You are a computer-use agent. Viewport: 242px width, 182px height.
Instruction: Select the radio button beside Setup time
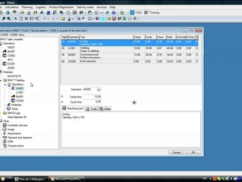(62, 97)
